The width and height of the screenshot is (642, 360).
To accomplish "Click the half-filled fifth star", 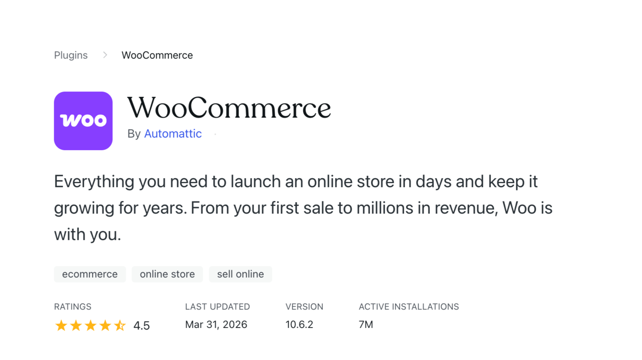I will pos(120,325).
